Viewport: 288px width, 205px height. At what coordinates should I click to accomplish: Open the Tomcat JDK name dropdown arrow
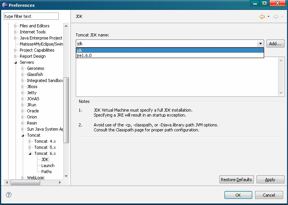pos(260,44)
